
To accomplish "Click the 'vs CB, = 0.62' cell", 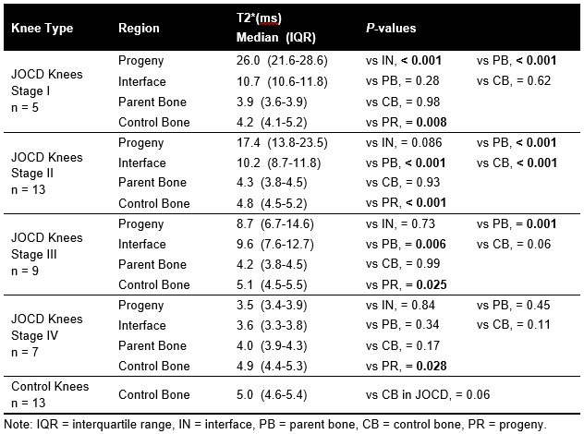I will pos(514,80).
